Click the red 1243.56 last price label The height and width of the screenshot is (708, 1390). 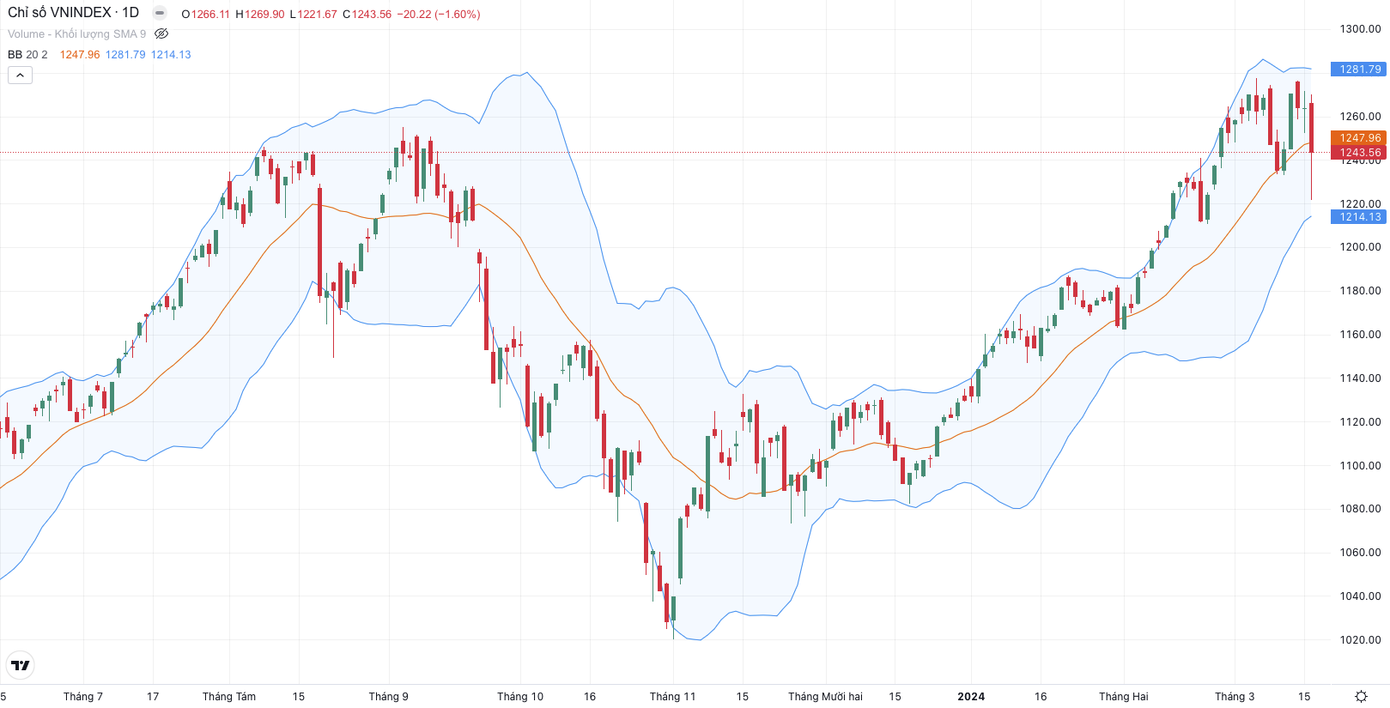coord(1358,153)
